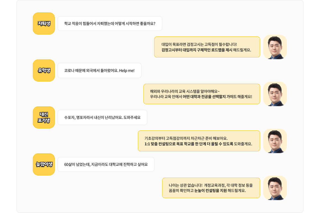Select the 유학생 yellow badge icon
320x213 pixels.
pyautogui.click(x=44, y=70)
